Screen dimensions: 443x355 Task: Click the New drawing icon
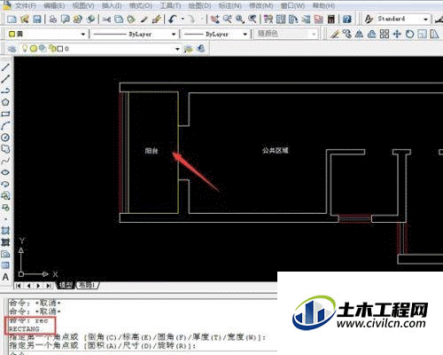point(12,20)
